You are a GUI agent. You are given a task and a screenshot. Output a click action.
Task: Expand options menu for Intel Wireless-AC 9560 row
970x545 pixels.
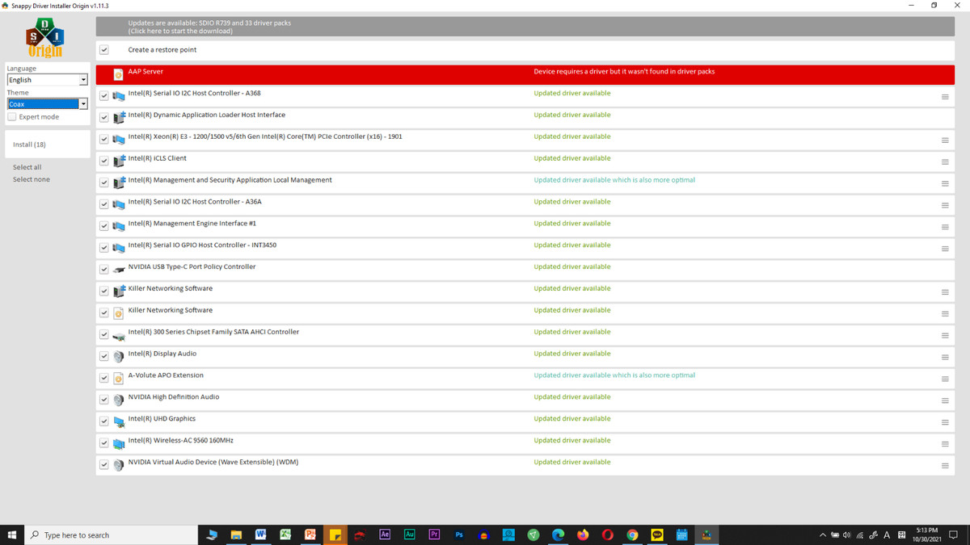point(945,444)
